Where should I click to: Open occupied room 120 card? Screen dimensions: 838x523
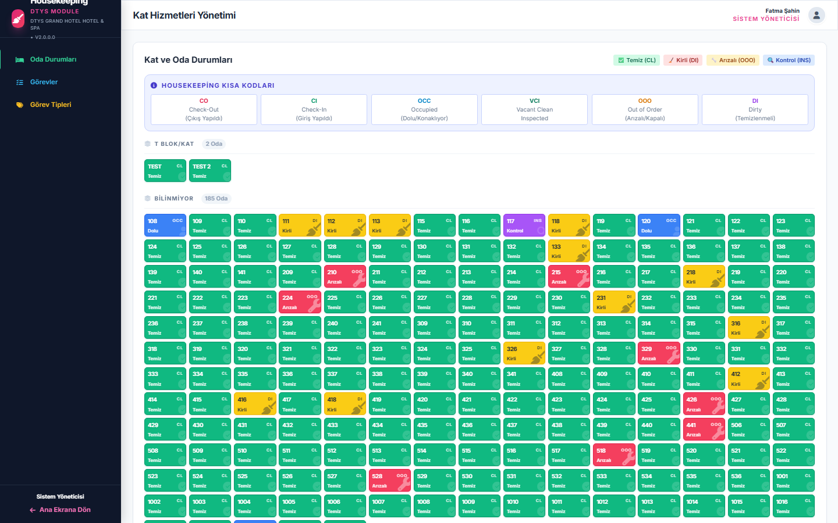659,225
